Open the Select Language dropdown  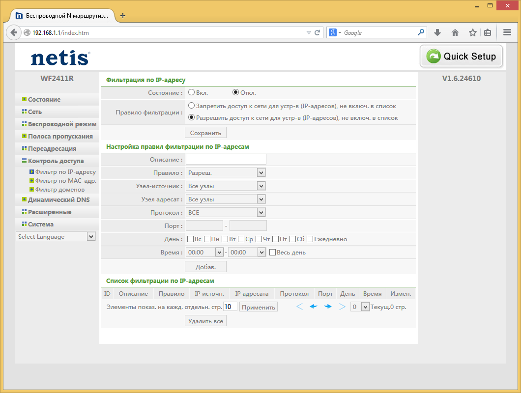[56, 236]
